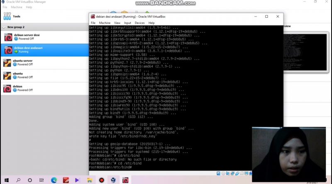
Task: Click the network adapters status icon
Action: (232, 173)
